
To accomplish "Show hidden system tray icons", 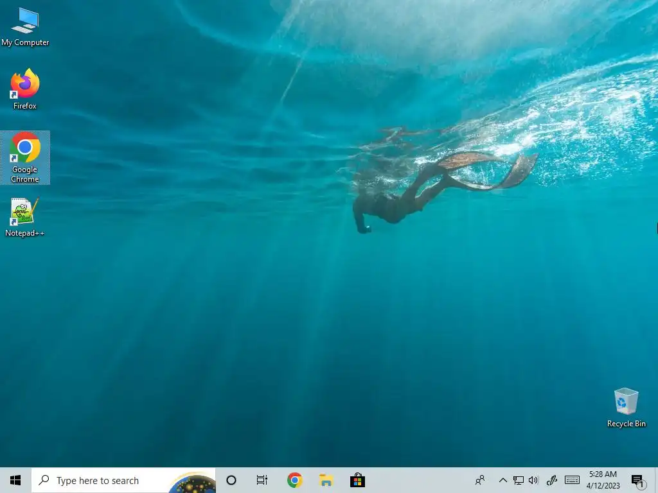I will coord(502,480).
